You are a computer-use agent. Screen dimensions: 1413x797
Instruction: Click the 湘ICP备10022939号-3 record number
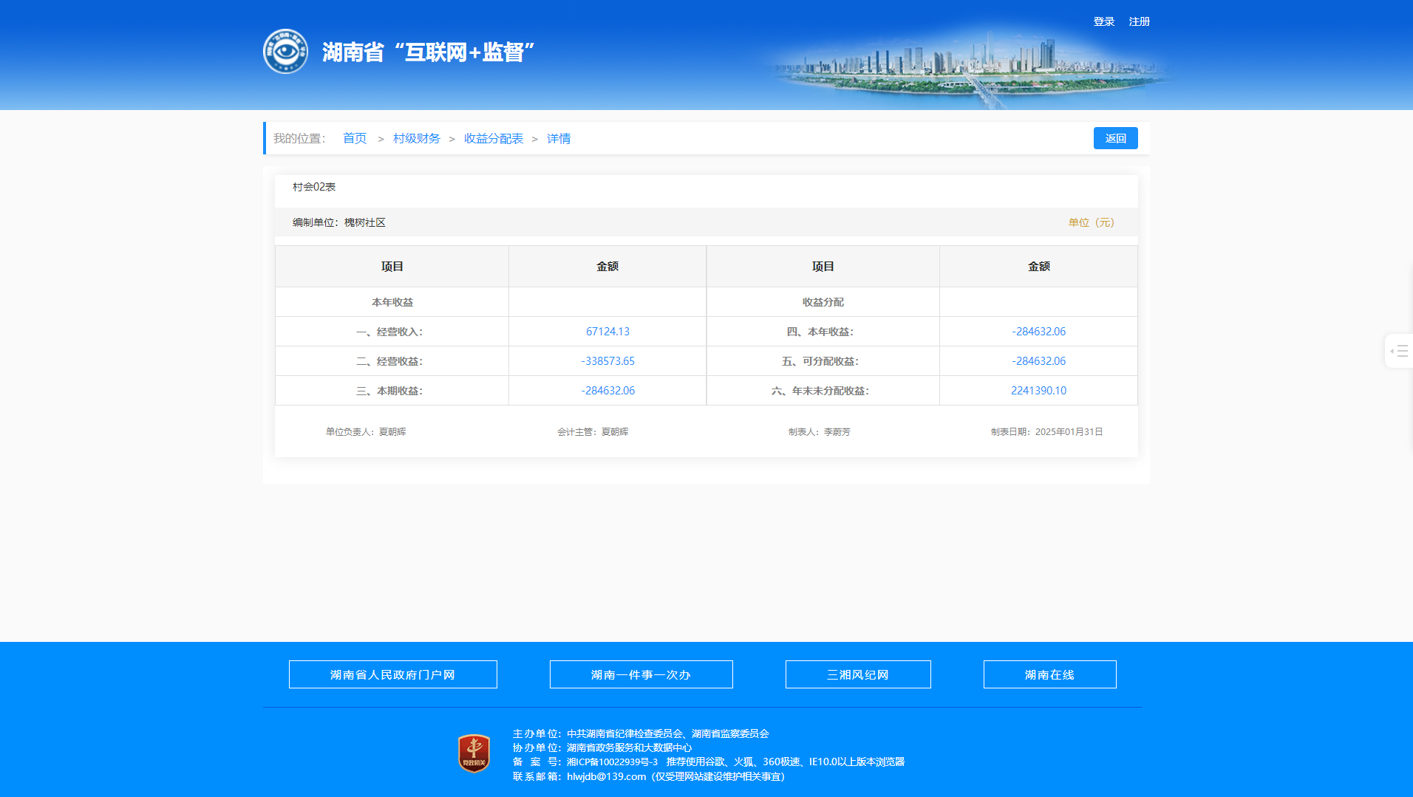click(612, 762)
